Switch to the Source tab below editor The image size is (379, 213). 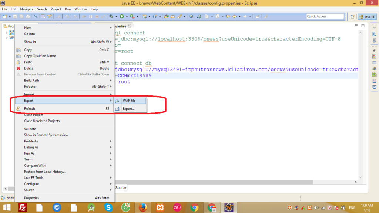pyautogui.click(x=121, y=187)
